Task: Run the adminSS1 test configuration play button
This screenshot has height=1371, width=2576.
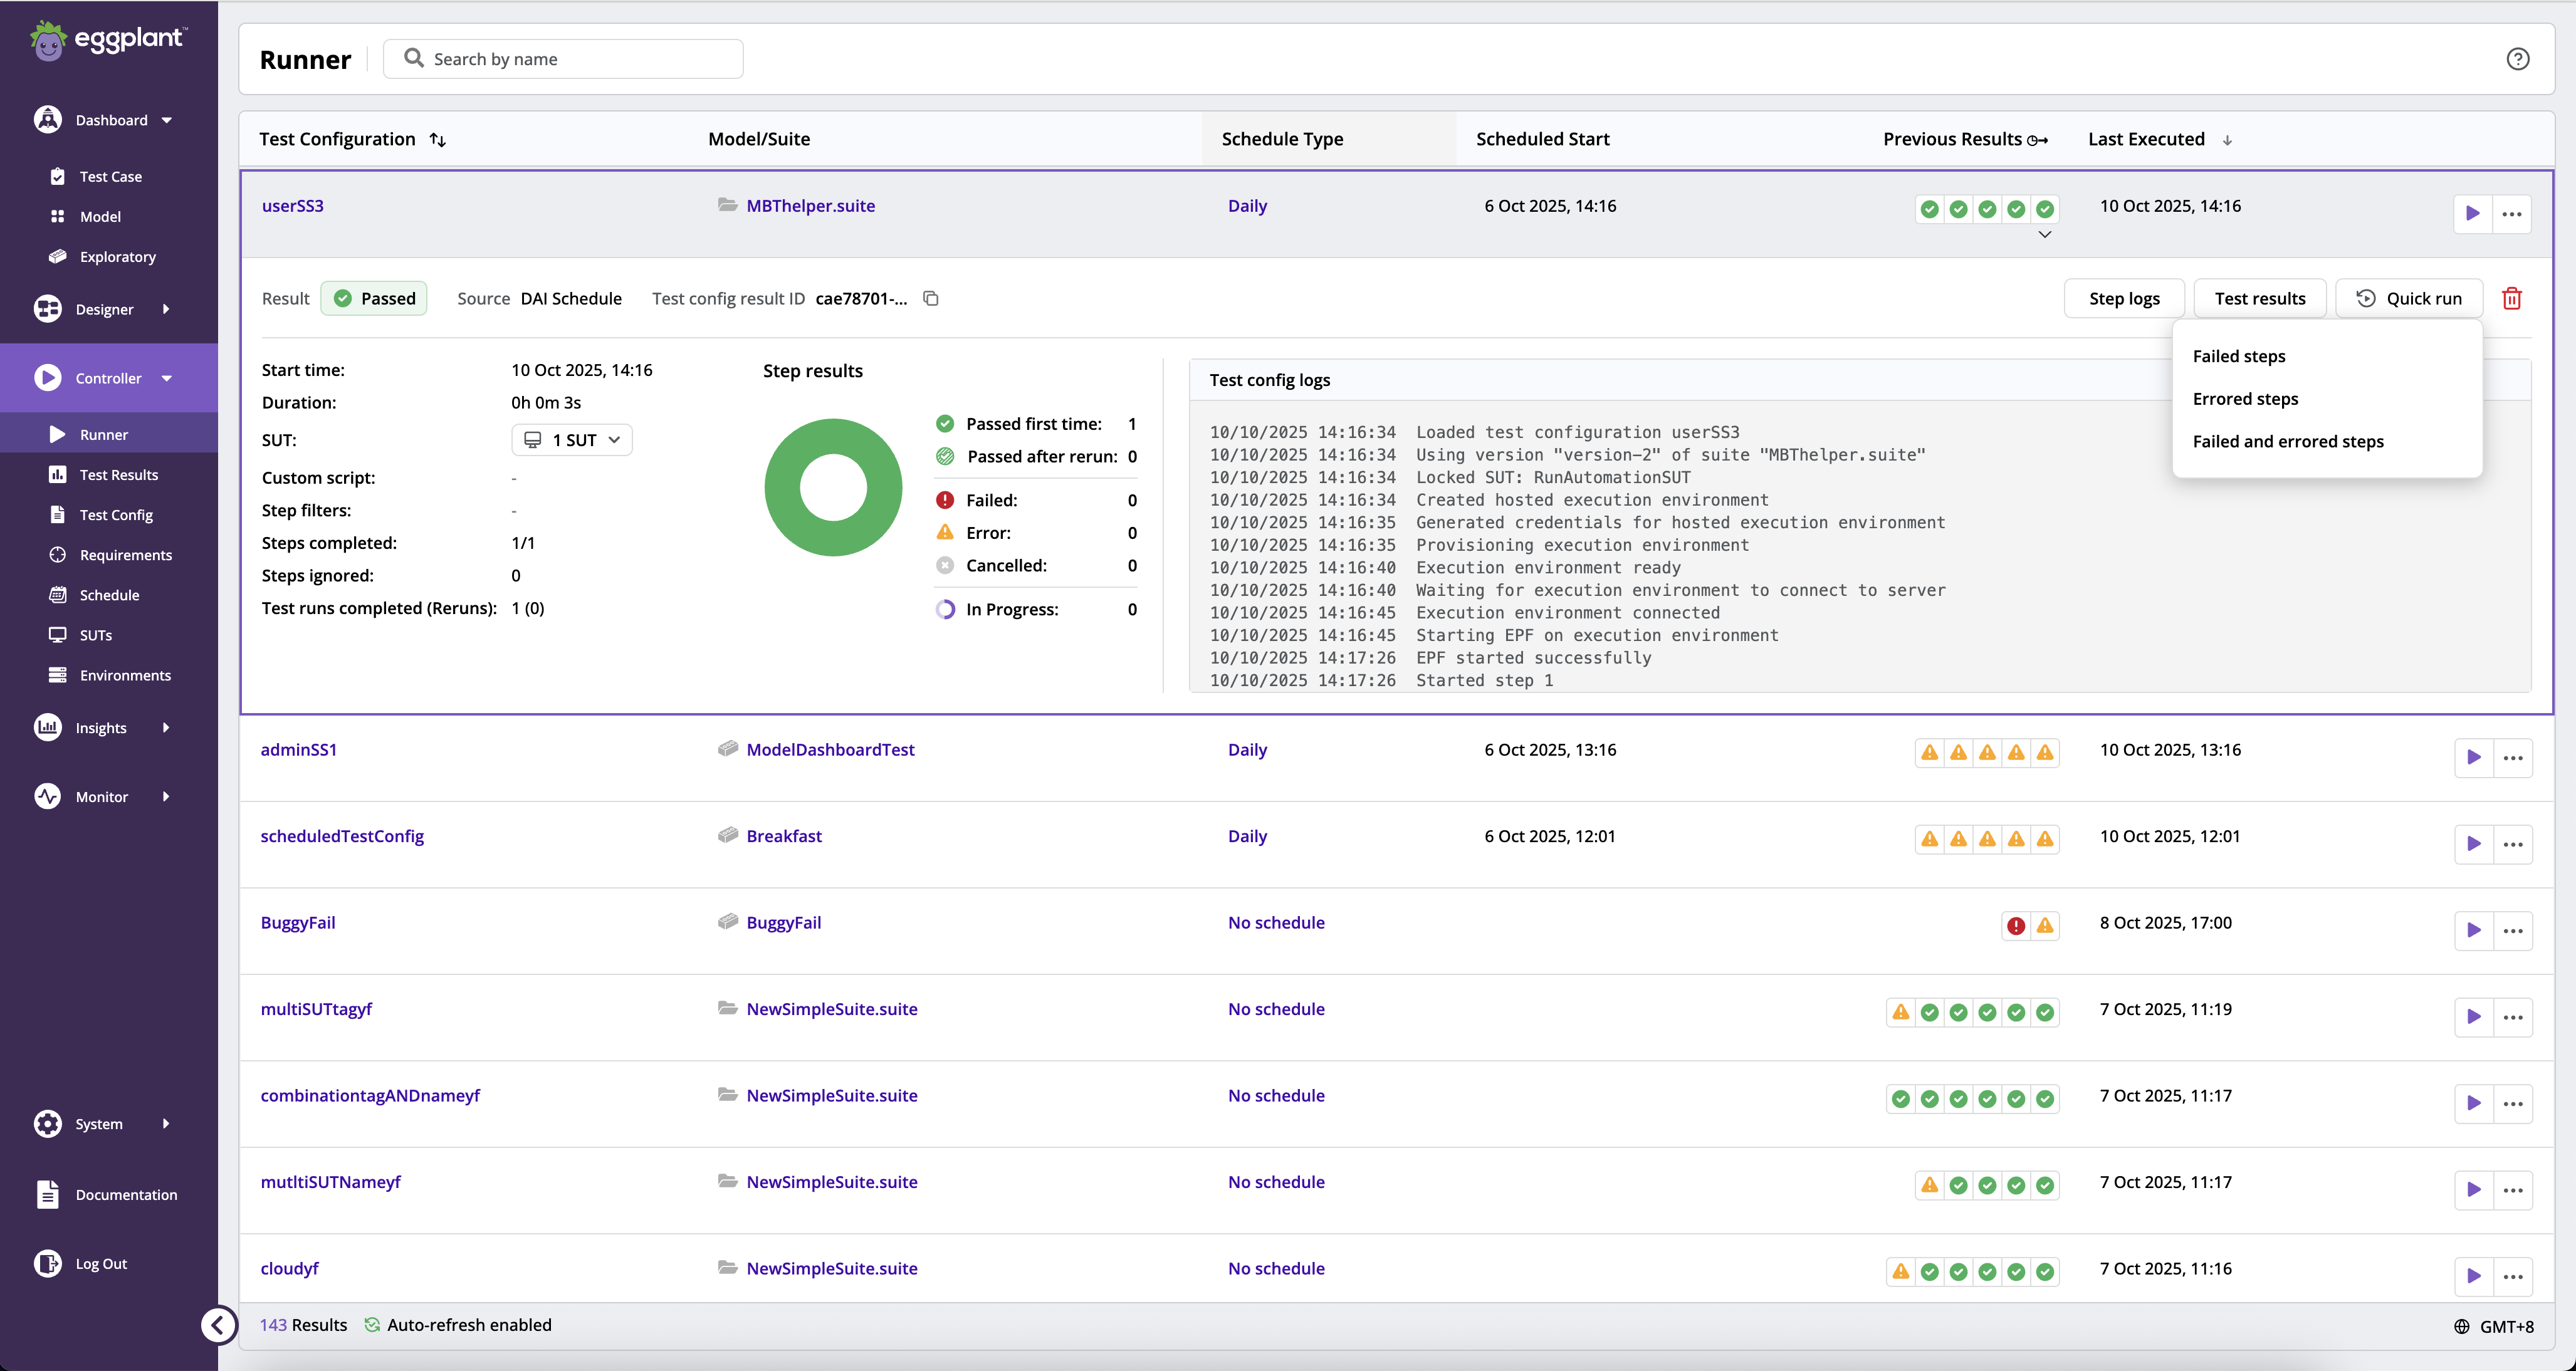Action: 2473,757
